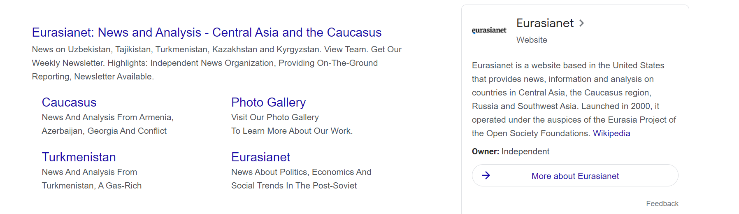This screenshot has height=214, width=739.
Task: Click the arrow icon in More about button
Action: [x=486, y=176]
